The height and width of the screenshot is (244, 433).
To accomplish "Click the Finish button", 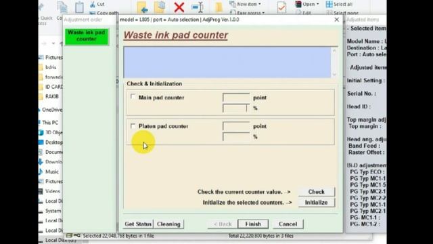I will point(253,224).
